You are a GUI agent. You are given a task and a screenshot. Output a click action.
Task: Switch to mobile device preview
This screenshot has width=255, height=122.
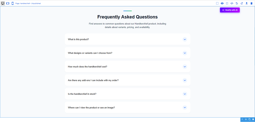[12, 3]
